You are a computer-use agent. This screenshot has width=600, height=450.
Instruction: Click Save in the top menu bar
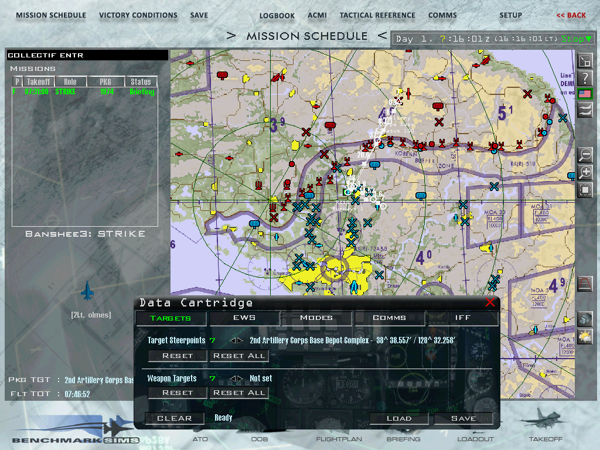point(199,15)
